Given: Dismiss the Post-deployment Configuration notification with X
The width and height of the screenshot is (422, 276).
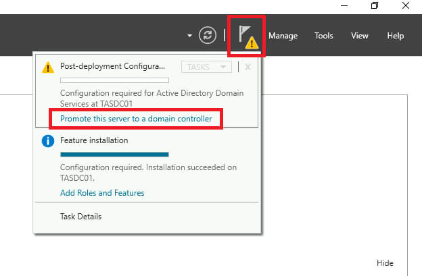Looking at the screenshot, I should [x=248, y=67].
